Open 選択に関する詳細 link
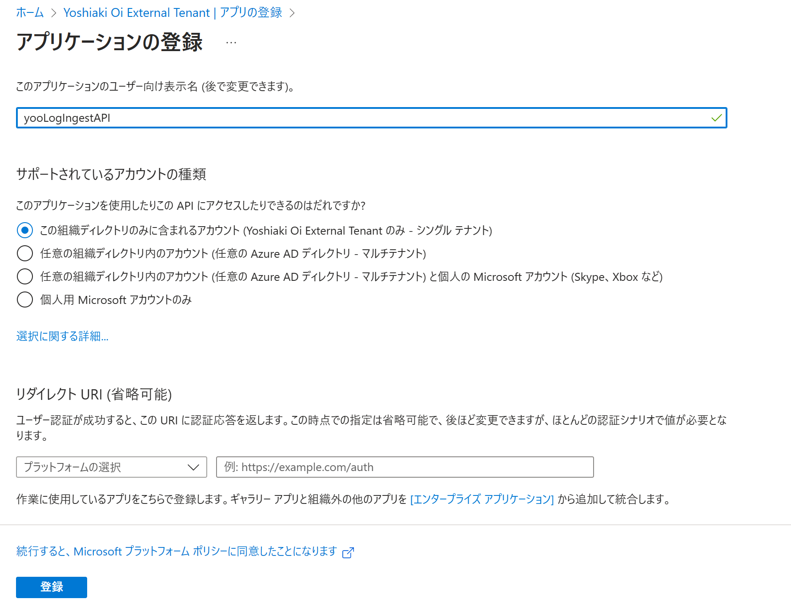 click(62, 336)
